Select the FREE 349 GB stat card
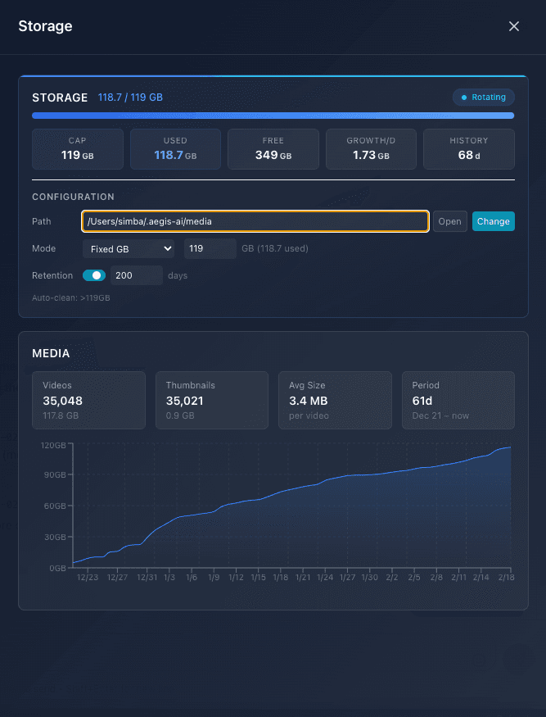The height and width of the screenshot is (717, 546). point(273,148)
